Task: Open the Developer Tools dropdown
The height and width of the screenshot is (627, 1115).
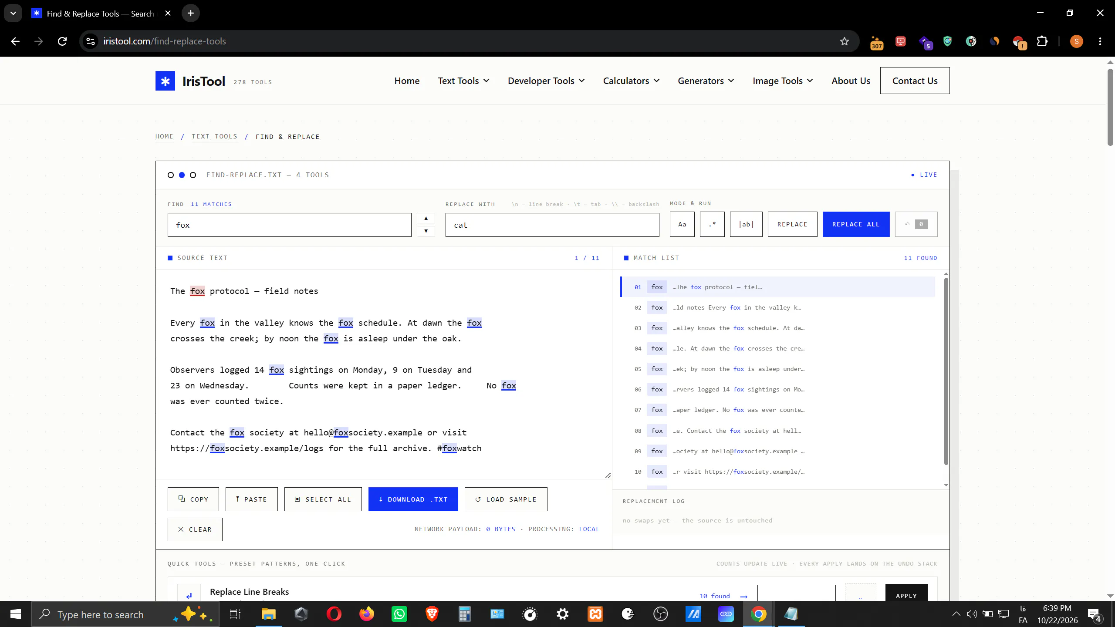Action: pos(546,81)
